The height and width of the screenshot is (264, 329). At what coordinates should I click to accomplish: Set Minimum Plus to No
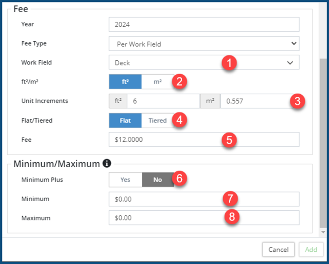157,180
